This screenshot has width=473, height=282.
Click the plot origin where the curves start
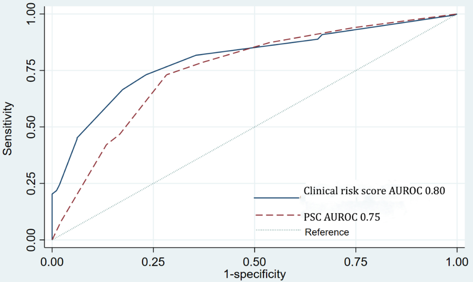pyautogui.click(x=52, y=240)
